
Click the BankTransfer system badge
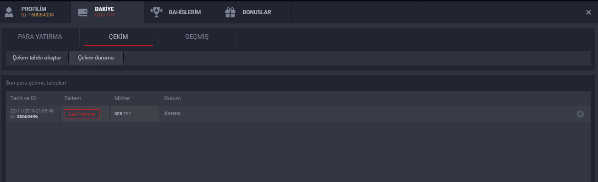82,114
